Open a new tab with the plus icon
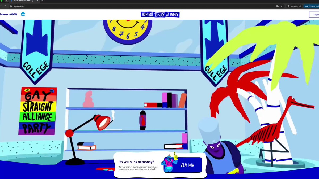 [42, 1]
